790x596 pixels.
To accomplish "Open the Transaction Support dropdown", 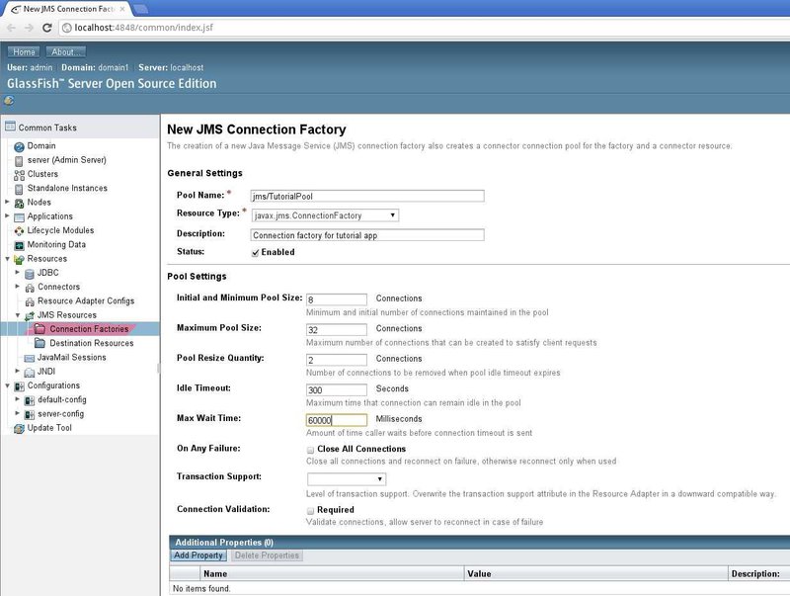I will click(347, 478).
